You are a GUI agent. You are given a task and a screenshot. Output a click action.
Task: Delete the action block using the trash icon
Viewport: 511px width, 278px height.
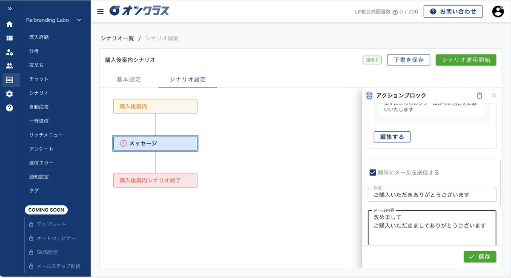pos(479,95)
